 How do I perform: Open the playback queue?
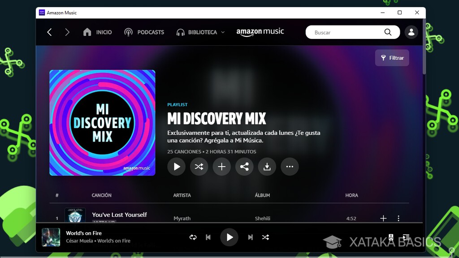[406, 237]
